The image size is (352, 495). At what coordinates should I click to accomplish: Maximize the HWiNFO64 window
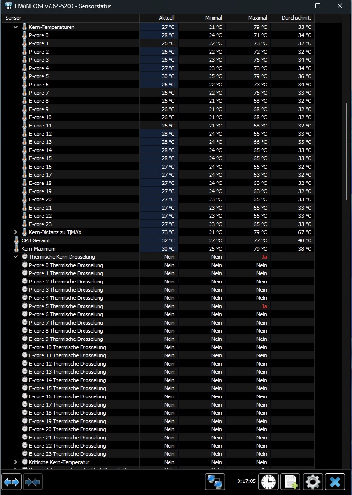pos(318,6)
